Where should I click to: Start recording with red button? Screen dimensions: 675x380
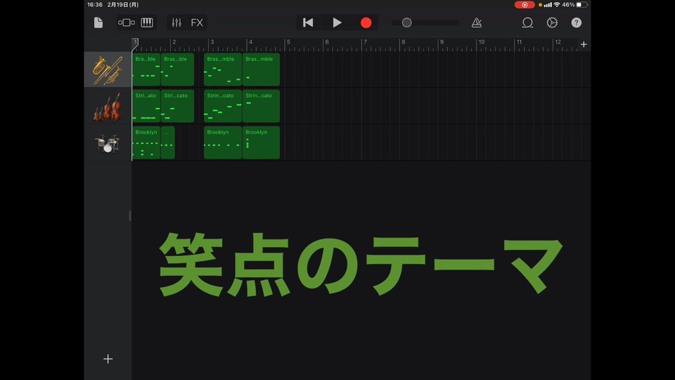tap(366, 23)
